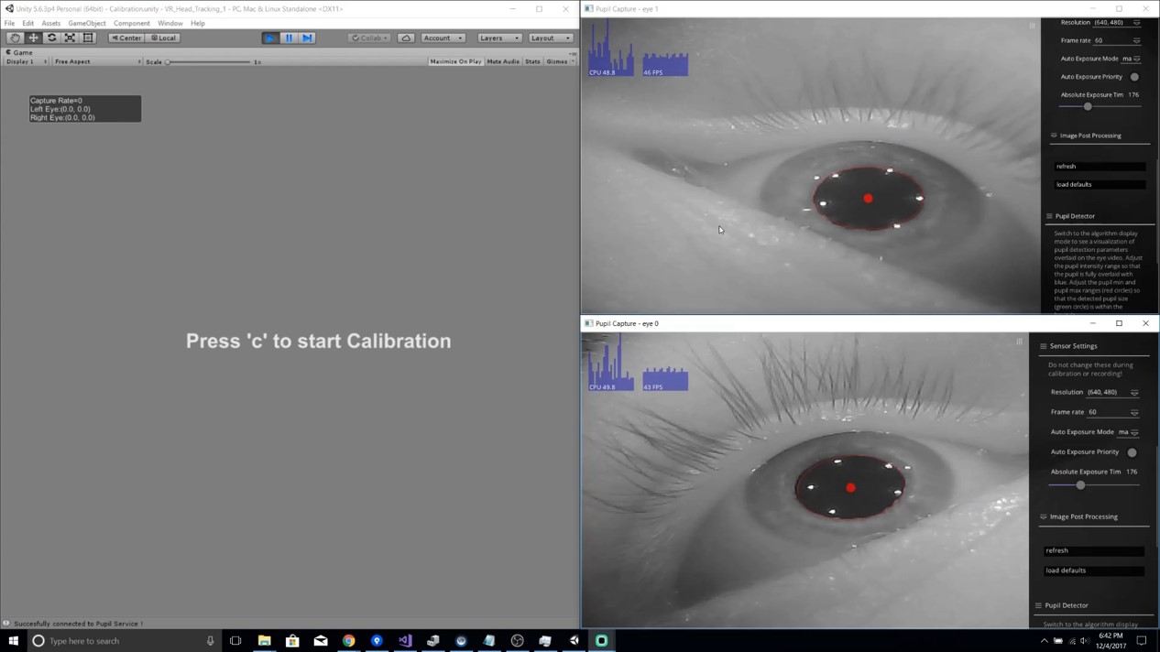The width and height of the screenshot is (1160, 652).
Task: Open the GameObject menu
Action: 87,23
